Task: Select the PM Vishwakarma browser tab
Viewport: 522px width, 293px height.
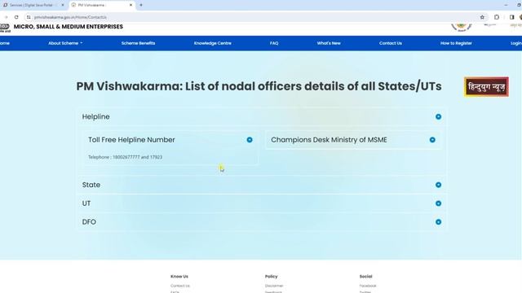Action: click(102, 5)
